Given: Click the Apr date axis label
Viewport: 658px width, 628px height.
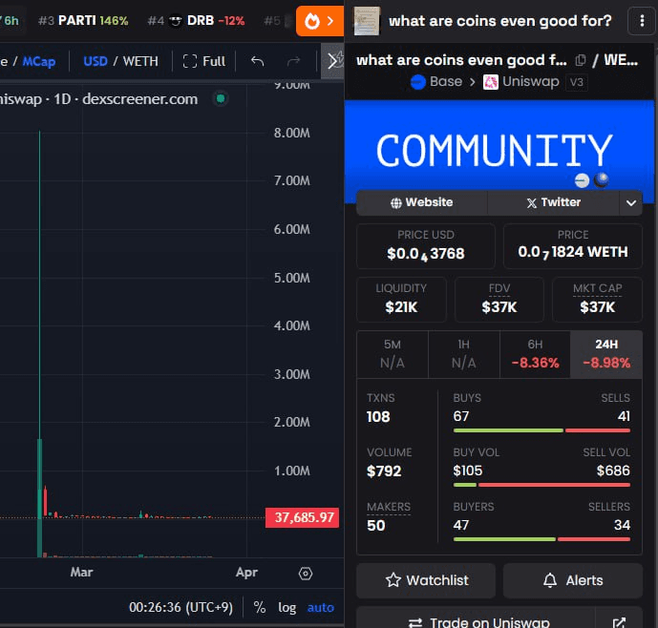Looking at the screenshot, I should click(x=246, y=573).
